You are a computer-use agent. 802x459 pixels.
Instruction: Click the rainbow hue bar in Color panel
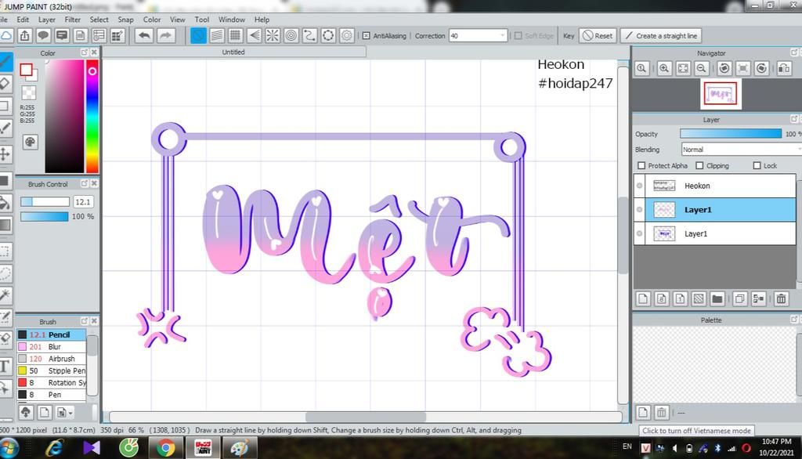(x=92, y=116)
